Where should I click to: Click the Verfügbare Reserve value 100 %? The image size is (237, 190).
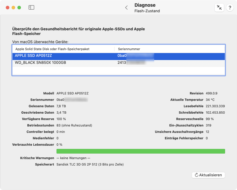tap(61, 119)
